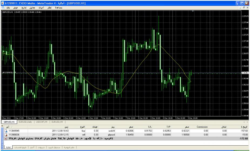Switch to the EURUSD,H4 chart tab
The height and width of the screenshot is (151, 250).
pos(57,122)
